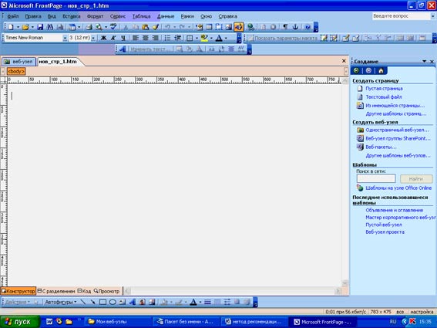Click the <body> tag selector
Viewport: 437px width, 328px height.
(16, 72)
